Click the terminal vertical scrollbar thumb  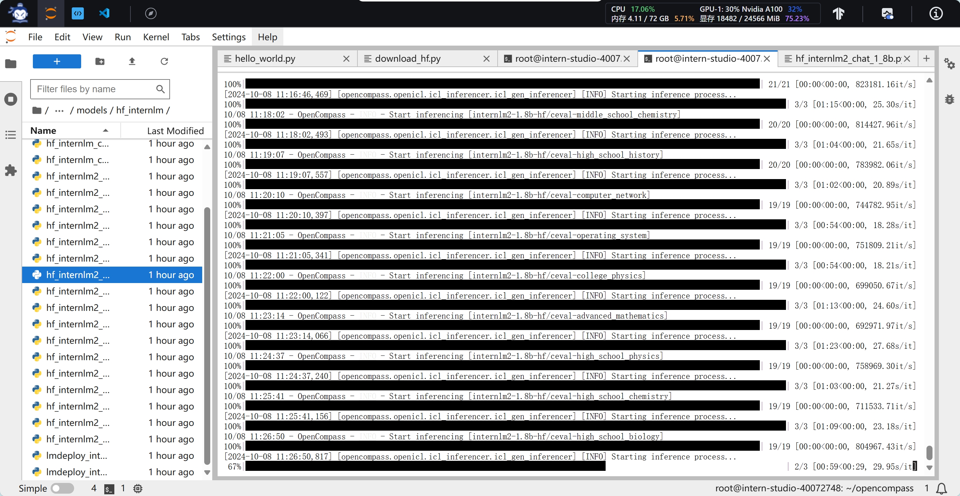pos(929,453)
